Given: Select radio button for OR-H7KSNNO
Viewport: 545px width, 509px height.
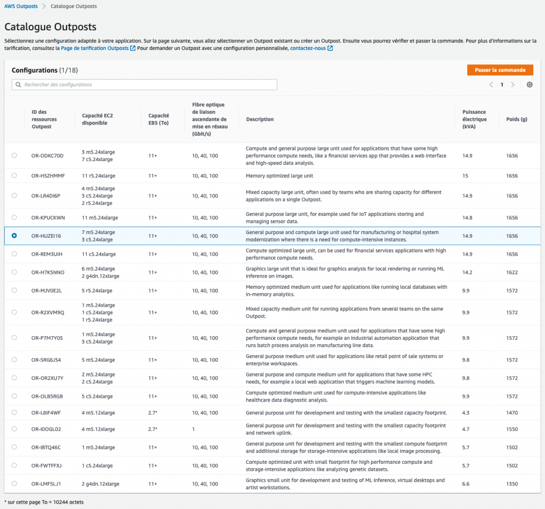Looking at the screenshot, I should pos(14,272).
